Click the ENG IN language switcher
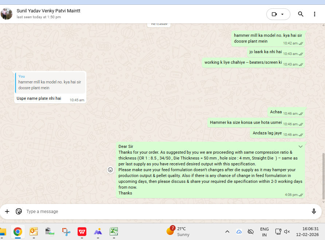The height and width of the screenshot is (240, 325). [x=264, y=232]
